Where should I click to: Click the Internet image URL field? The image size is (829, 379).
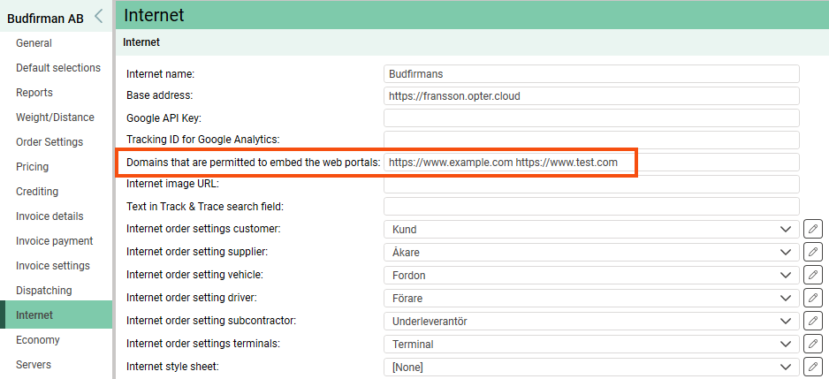pos(591,184)
